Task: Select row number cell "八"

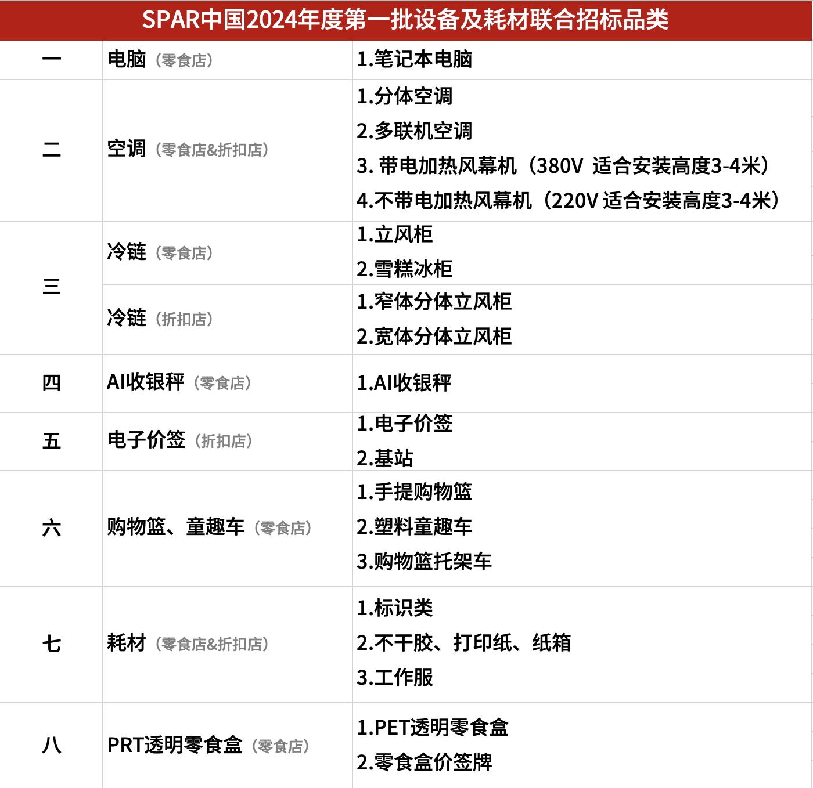Action: [52, 745]
